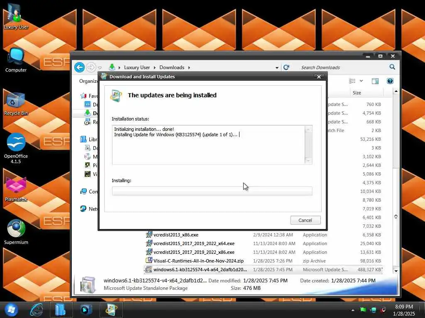This screenshot has height=318, width=425.
Task: Select vcredist2015_2017_2019_2022_x86.exe file
Action: (x=194, y=252)
